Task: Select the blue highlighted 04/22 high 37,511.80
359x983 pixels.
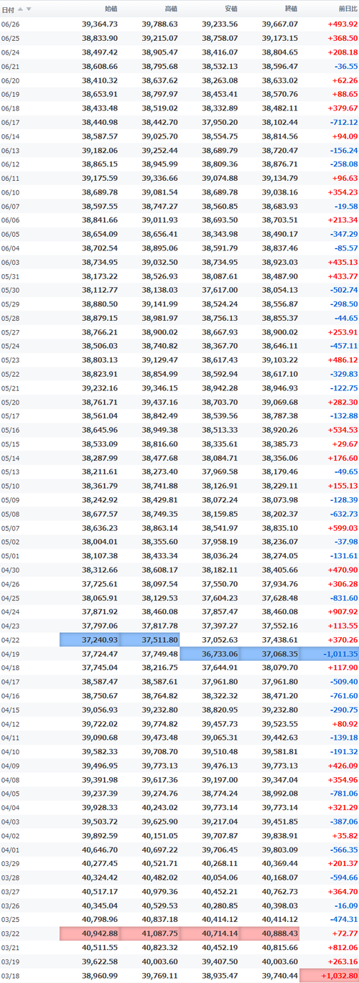Action: tap(149, 640)
